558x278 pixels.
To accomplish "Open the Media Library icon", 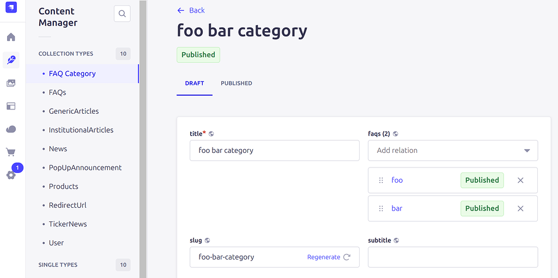I will point(11,83).
